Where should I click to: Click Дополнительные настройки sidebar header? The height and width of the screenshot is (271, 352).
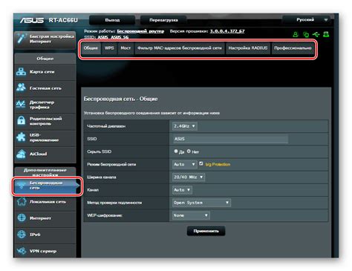[x=45, y=172]
